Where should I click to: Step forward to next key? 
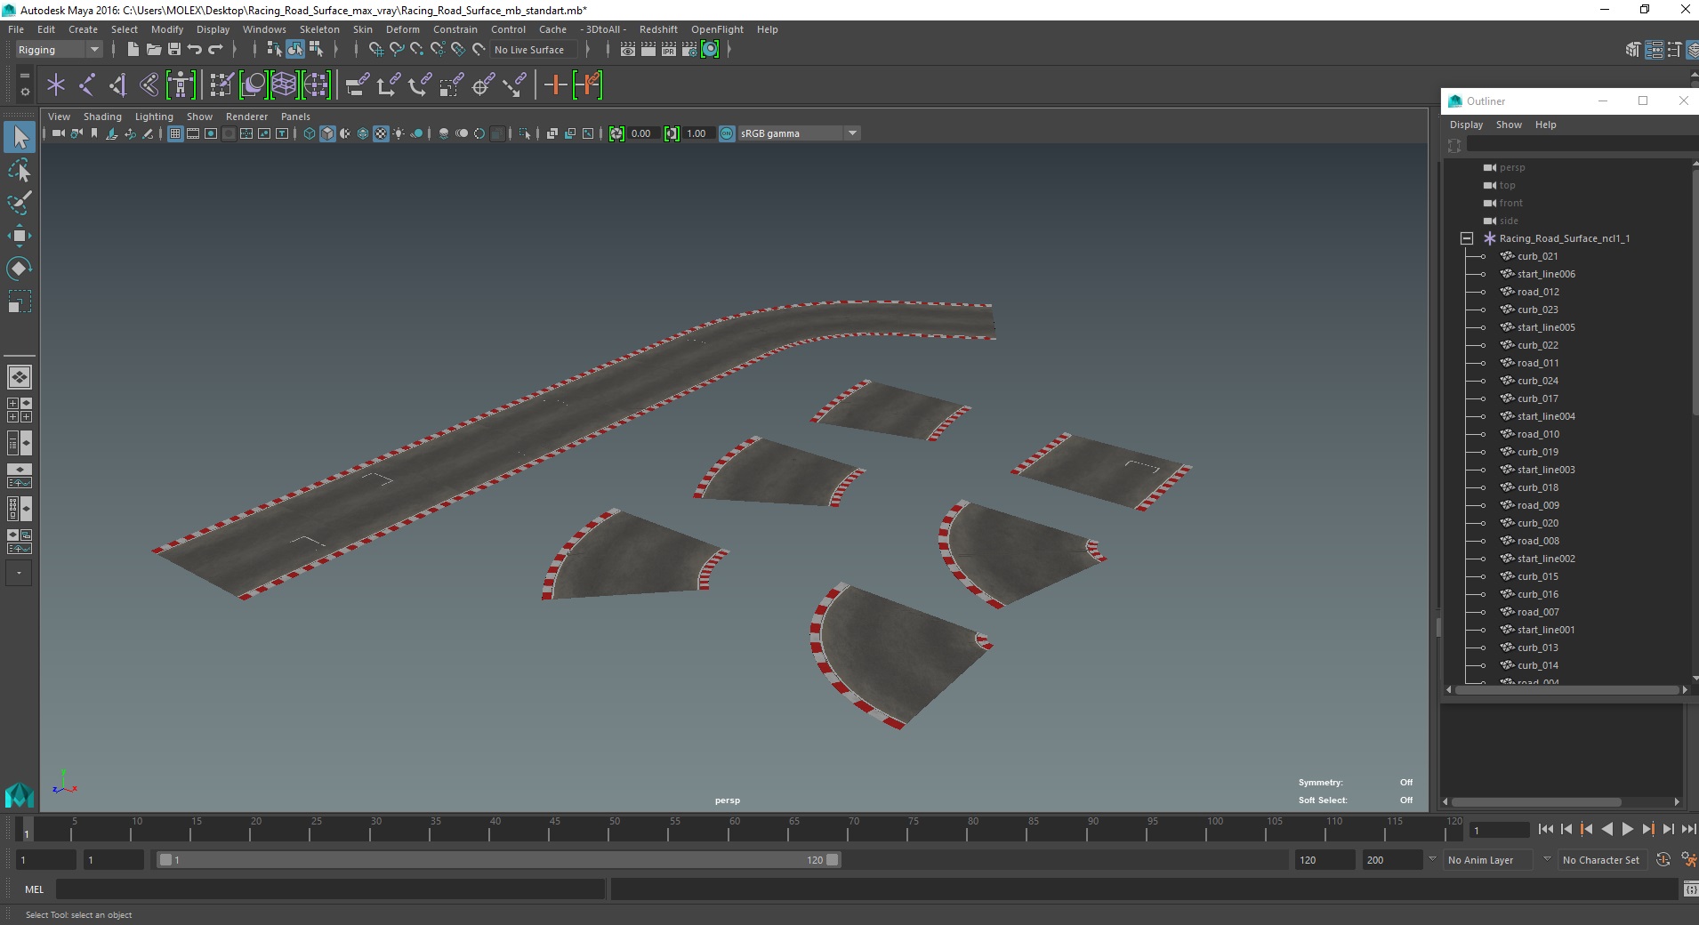click(x=1647, y=829)
